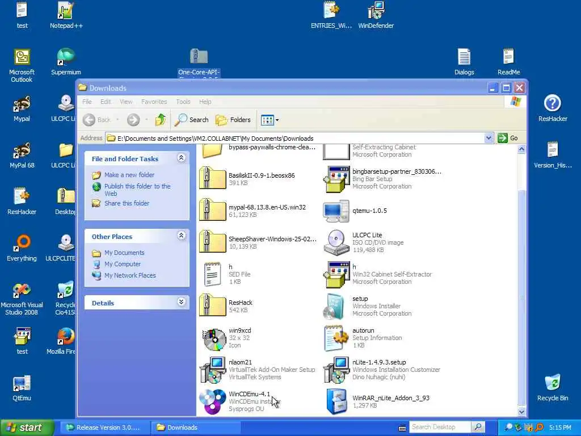Viewport: 581px width, 436px height.
Task: Select Microsoft Visual Studio 2008 desktop icon
Action: (x=22, y=298)
